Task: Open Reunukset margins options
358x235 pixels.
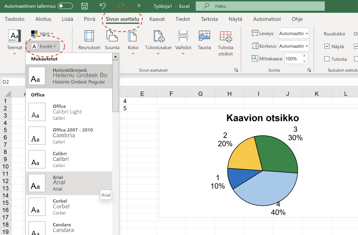Action: tap(89, 40)
